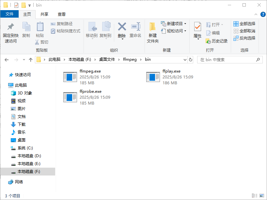Select This PC (此电脑) in sidebar
This screenshot has height=200, width=267.
click(18, 85)
